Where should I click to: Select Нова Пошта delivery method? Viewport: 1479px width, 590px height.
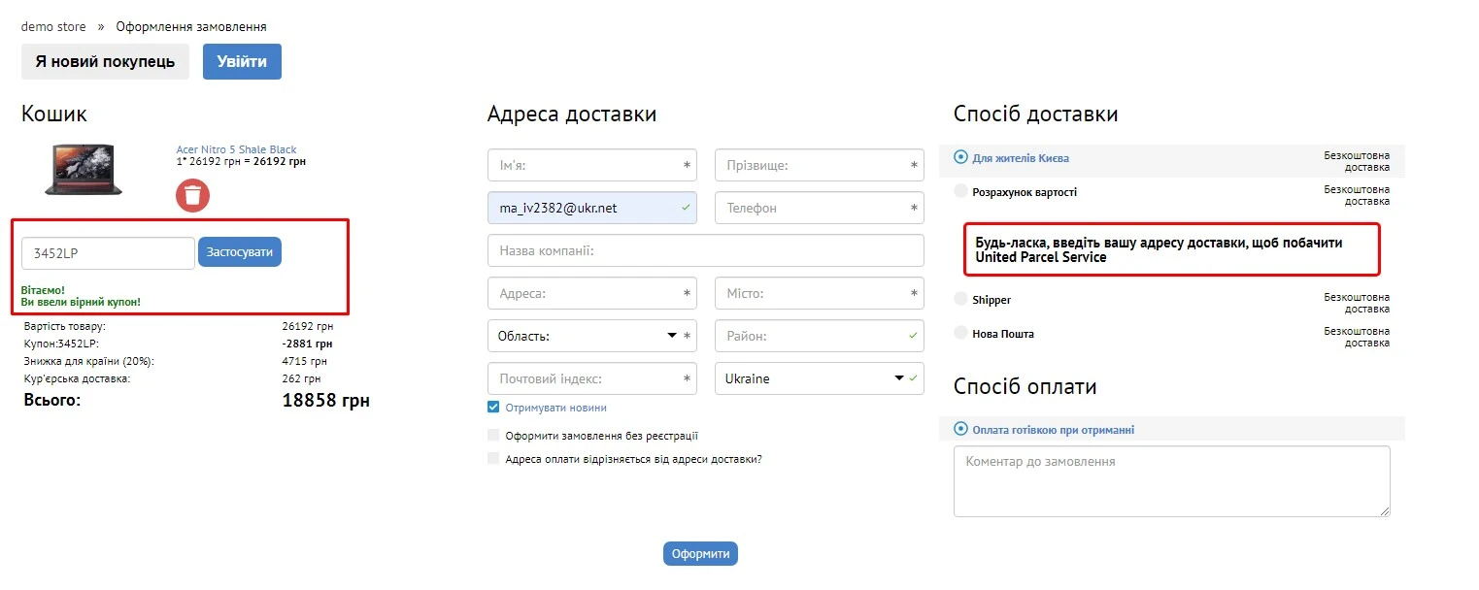pos(959,333)
